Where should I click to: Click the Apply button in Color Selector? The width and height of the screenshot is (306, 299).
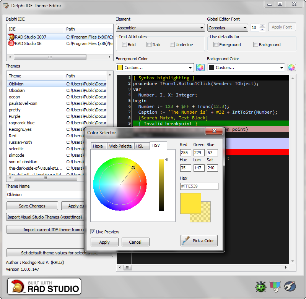pos(104,242)
